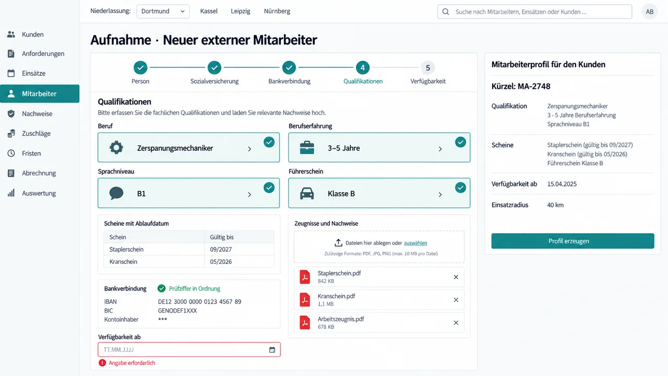668x376 pixels.
Task: Click the Einsatzradius 40 km value
Action: pos(555,205)
